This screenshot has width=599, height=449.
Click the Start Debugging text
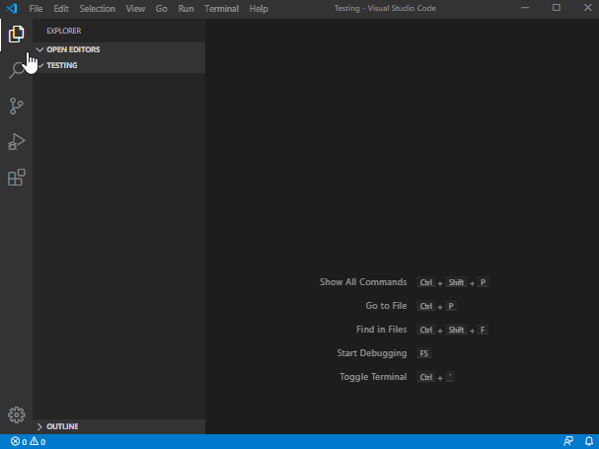[x=372, y=353]
